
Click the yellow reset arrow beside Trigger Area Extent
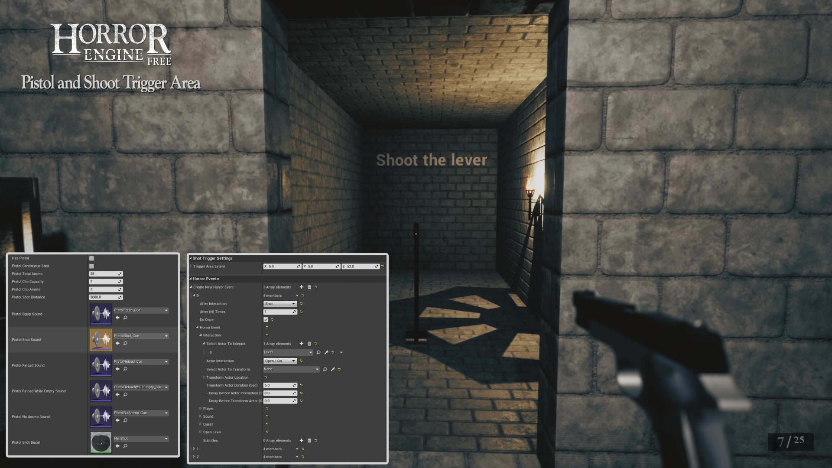tap(381, 266)
